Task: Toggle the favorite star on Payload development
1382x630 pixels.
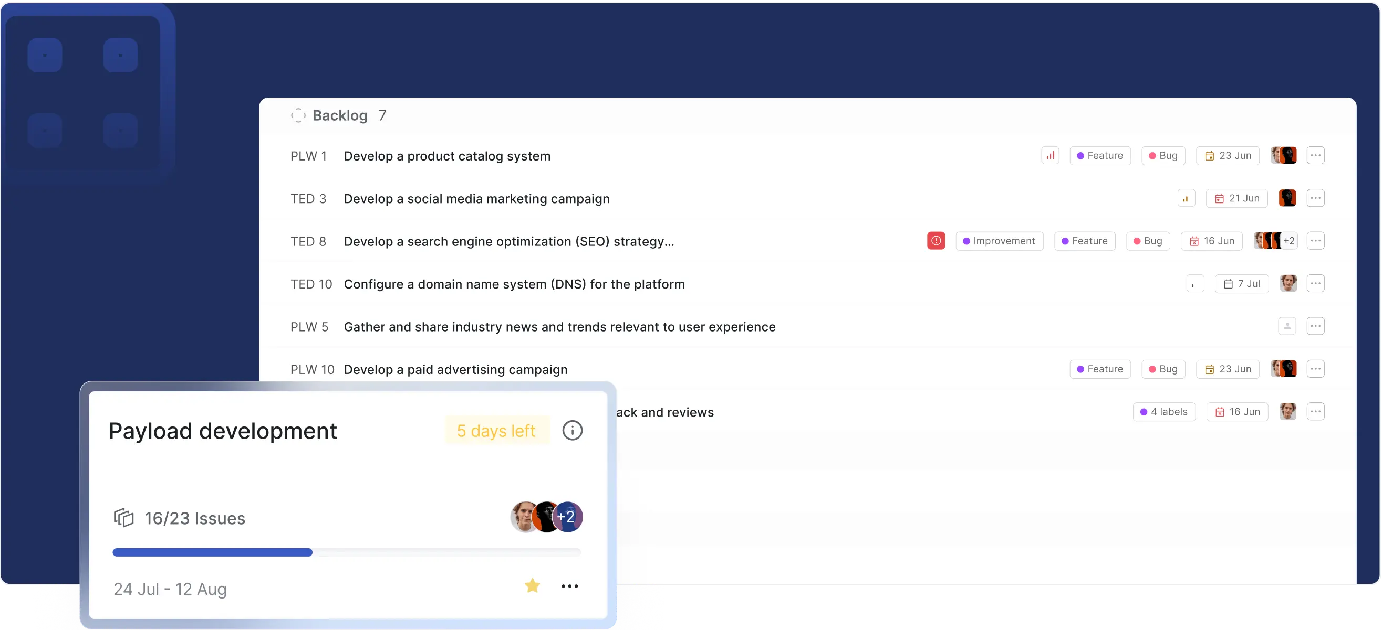Action: point(532,585)
